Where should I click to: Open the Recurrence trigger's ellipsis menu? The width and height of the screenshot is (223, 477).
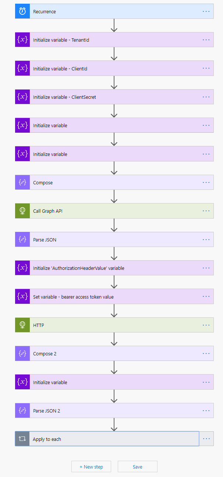click(x=206, y=11)
